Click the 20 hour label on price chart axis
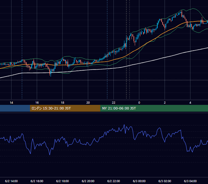The width and height of the screenshot is (208, 184). [x=88, y=103]
